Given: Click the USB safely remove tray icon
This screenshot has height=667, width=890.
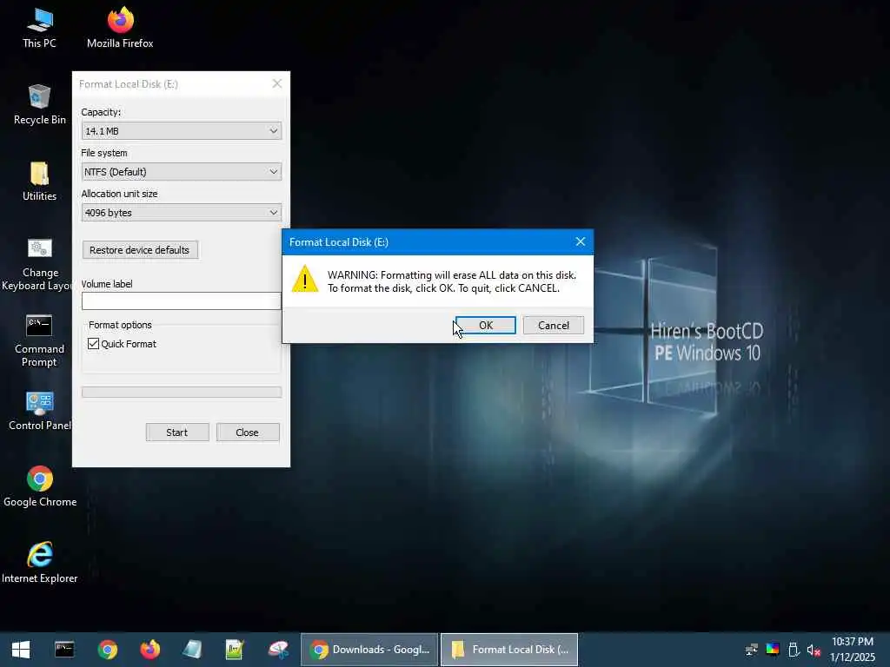Looking at the screenshot, I should click(x=794, y=650).
